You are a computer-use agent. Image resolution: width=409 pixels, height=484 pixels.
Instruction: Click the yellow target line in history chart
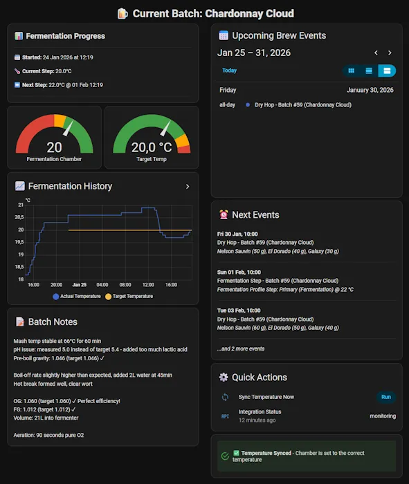(129, 230)
